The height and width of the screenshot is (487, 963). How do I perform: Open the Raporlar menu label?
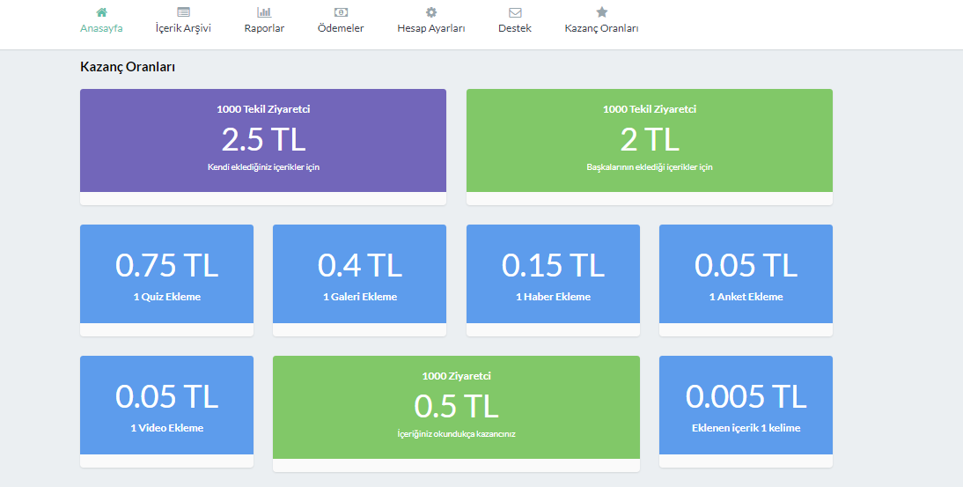point(264,28)
